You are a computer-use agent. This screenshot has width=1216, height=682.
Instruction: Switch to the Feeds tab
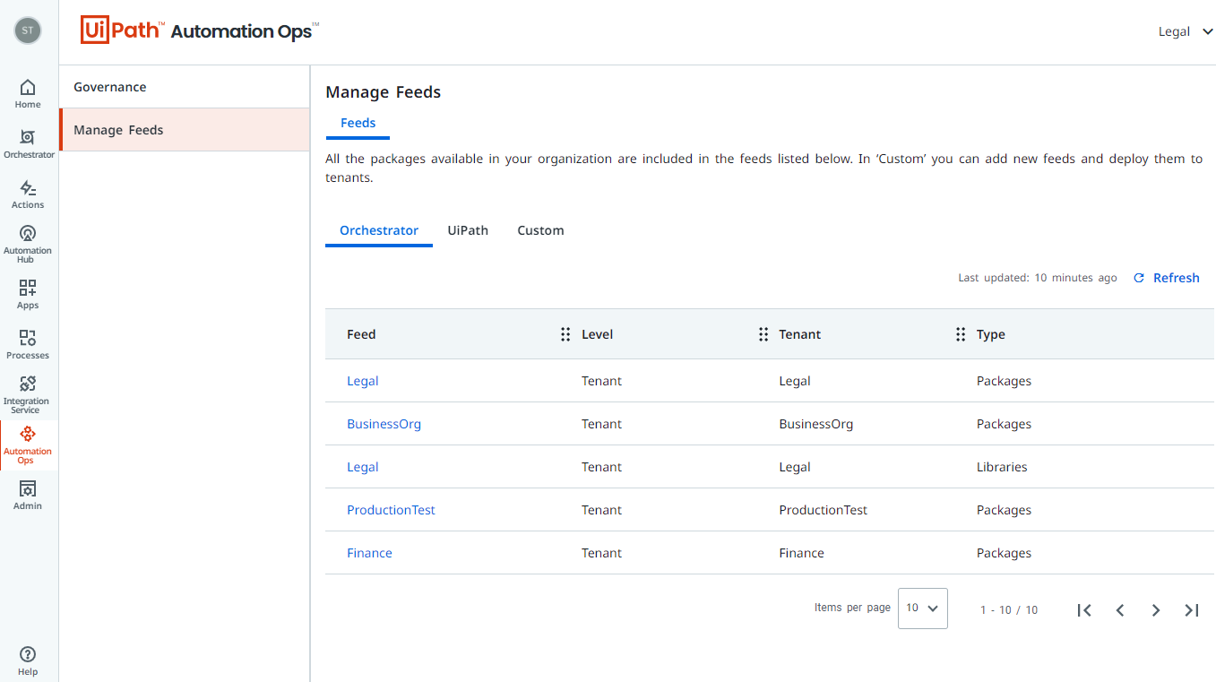point(358,124)
